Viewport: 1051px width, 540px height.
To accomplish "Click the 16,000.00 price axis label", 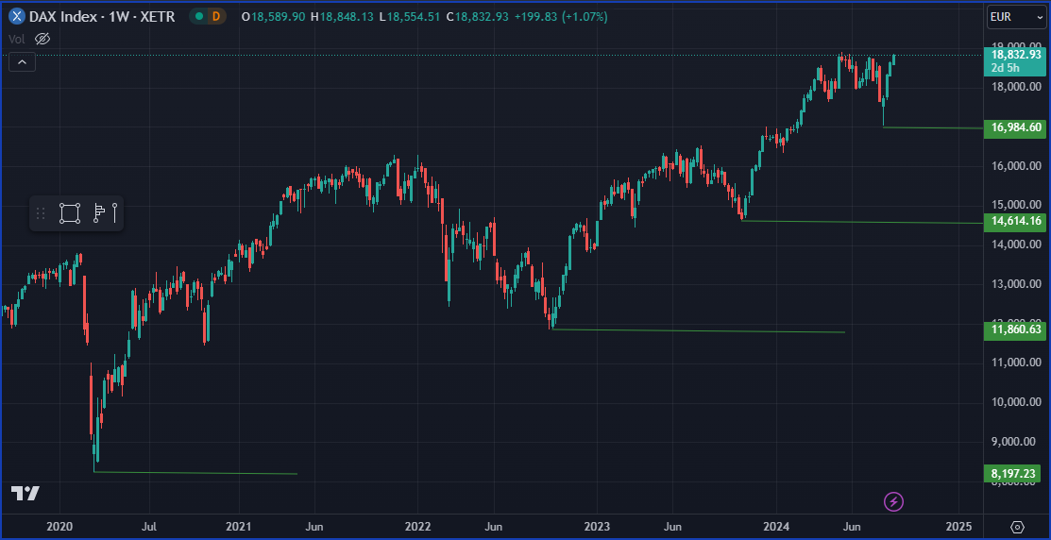I will pyautogui.click(x=1016, y=165).
